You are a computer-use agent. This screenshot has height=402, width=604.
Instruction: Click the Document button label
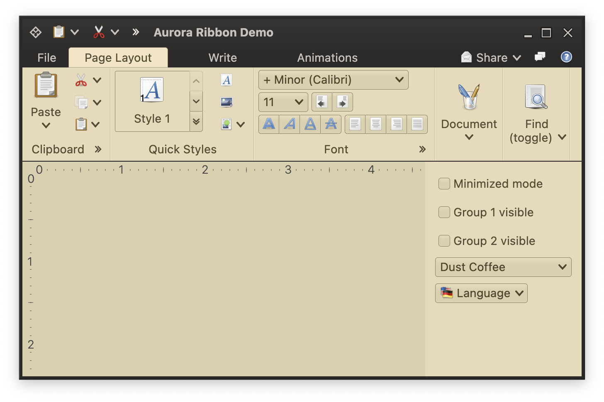click(x=469, y=124)
